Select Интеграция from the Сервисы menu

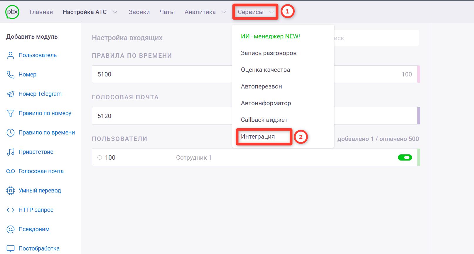click(258, 137)
